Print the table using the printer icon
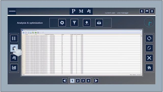The width and height of the screenshot is (163, 92). (x=99, y=23)
